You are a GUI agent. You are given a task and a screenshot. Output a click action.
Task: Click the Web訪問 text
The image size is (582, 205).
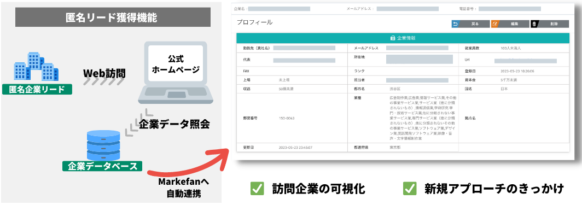(x=104, y=73)
